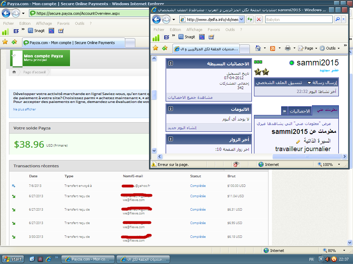Click home icon in Payza breadcrumb
The width and height of the screenshot is (353, 264).
(14, 72)
